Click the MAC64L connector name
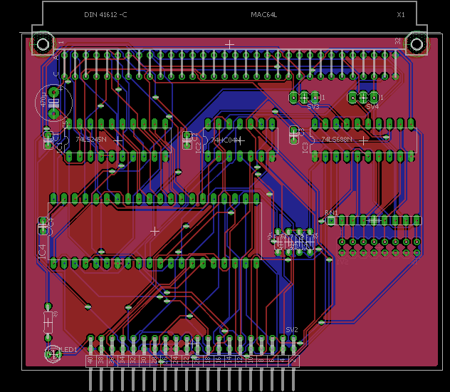450x392 pixels. tap(263, 15)
